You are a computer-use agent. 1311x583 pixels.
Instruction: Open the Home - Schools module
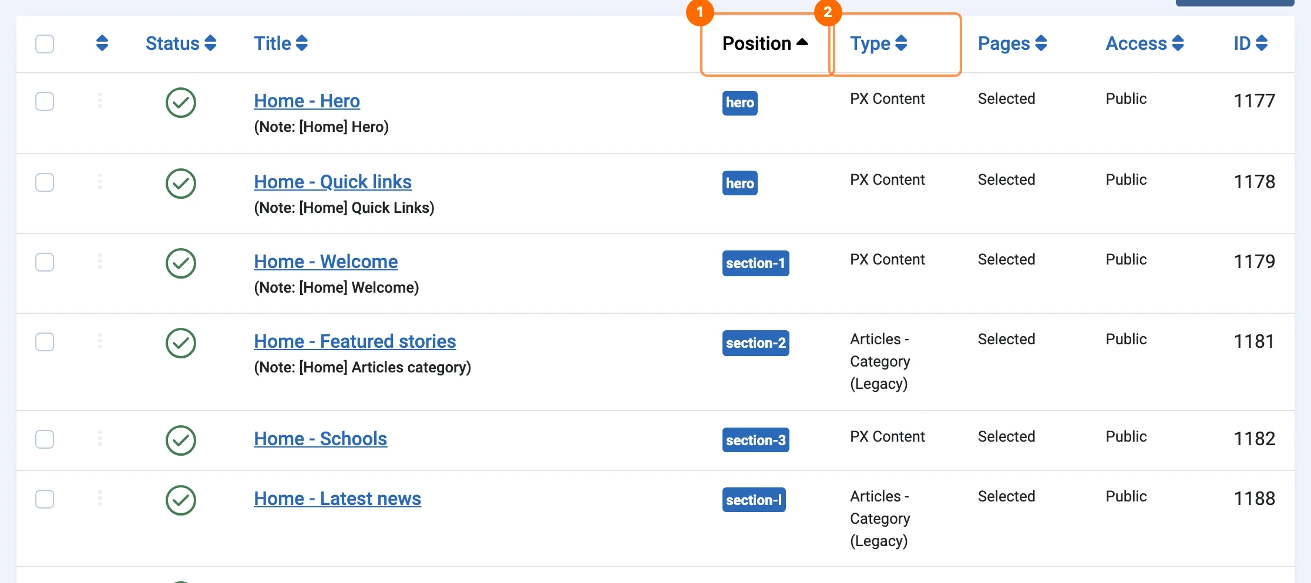coord(320,439)
